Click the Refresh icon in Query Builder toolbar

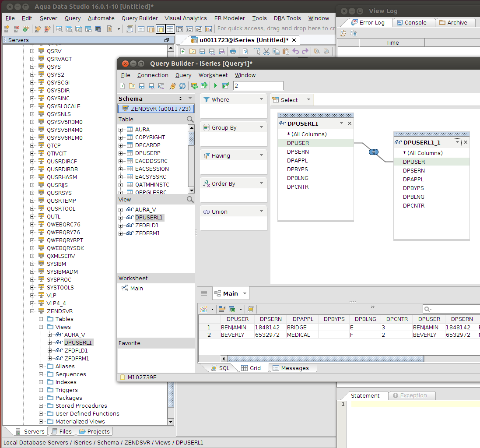[x=182, y=86]
